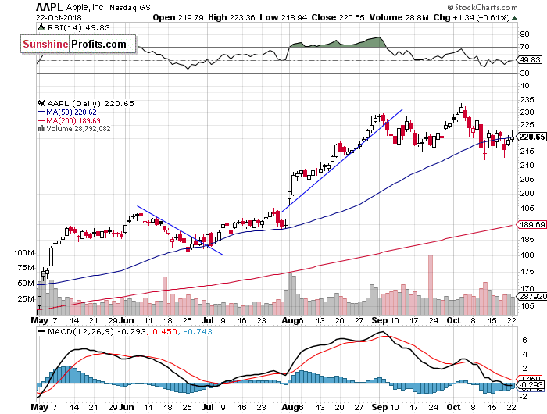
Task: Click the small RSI legend icon
Action: (x=42, y=27)
